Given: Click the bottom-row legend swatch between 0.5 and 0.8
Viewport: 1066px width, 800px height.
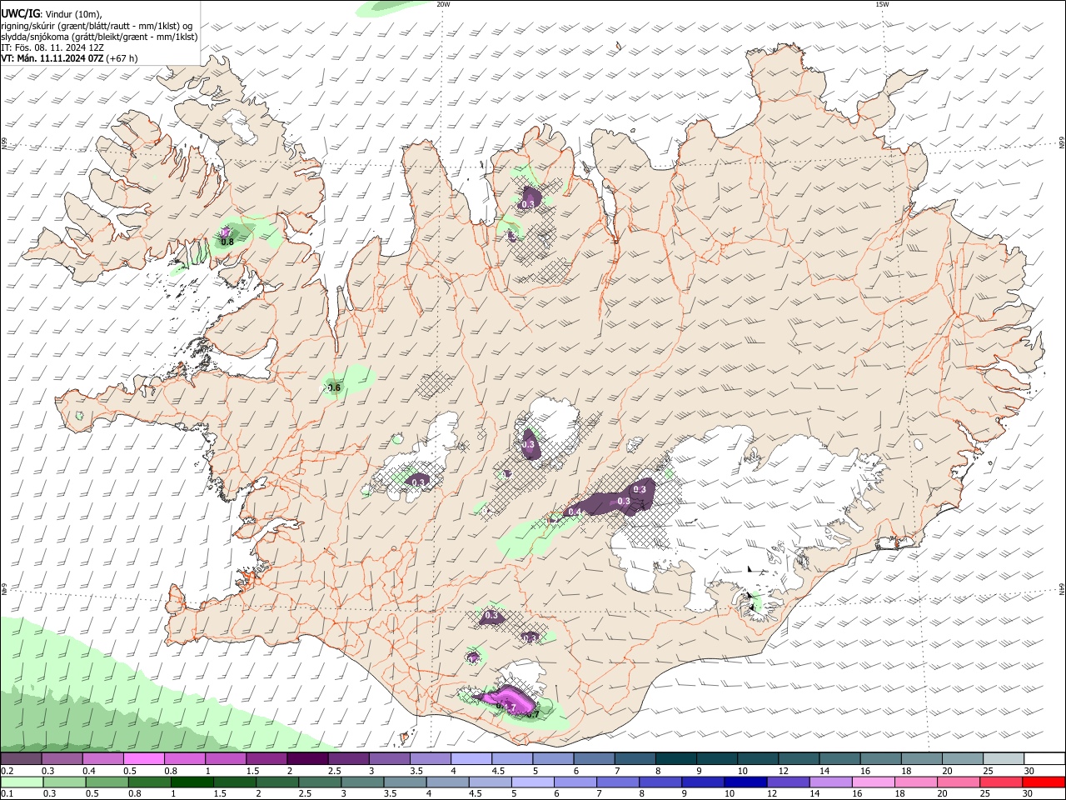Looking at the screenshot, I should [107, 782].
